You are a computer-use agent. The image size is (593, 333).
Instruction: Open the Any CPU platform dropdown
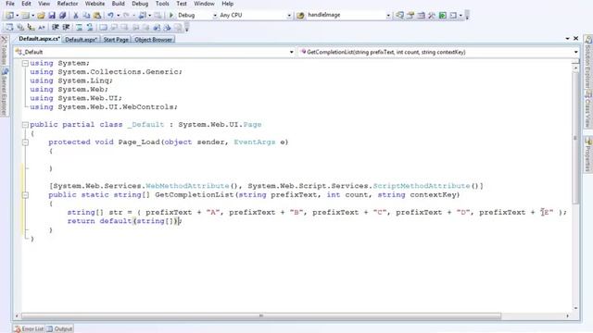click(289, 16)
